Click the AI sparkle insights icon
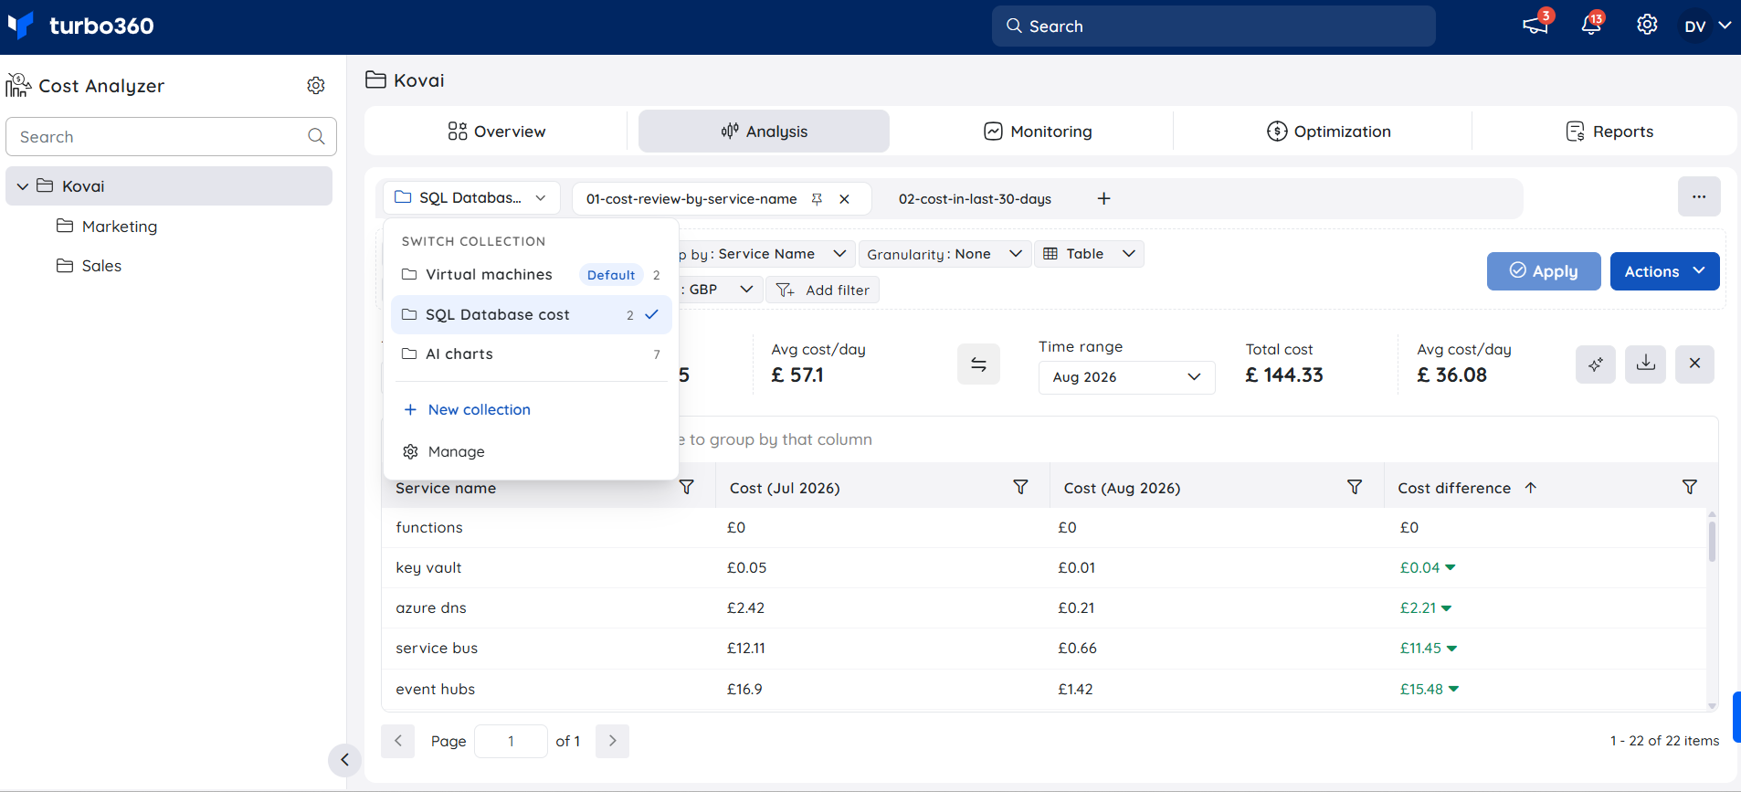This screenshot has width=1741, height=792. tap(1596, 364)
